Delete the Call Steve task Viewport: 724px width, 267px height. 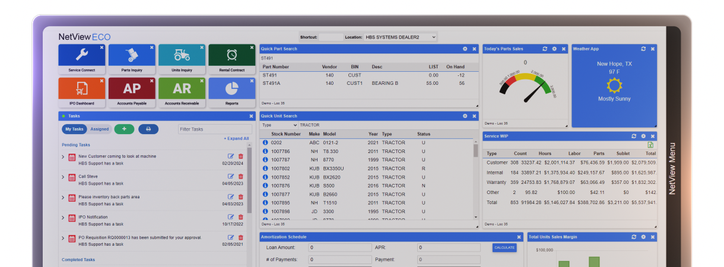(240, 176)
